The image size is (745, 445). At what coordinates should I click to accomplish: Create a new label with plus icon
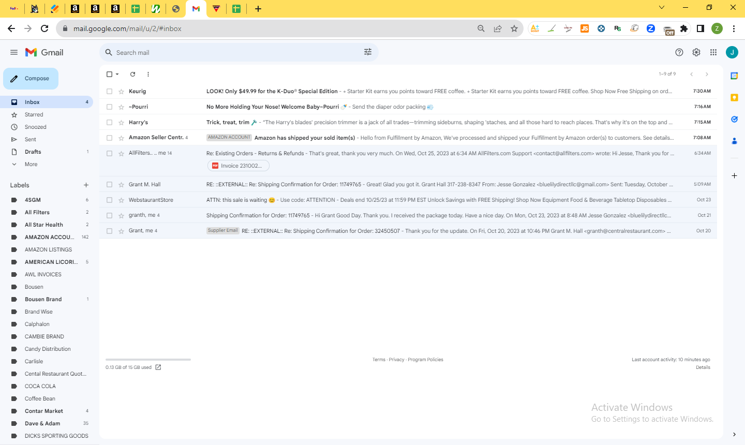pos(86,185)
